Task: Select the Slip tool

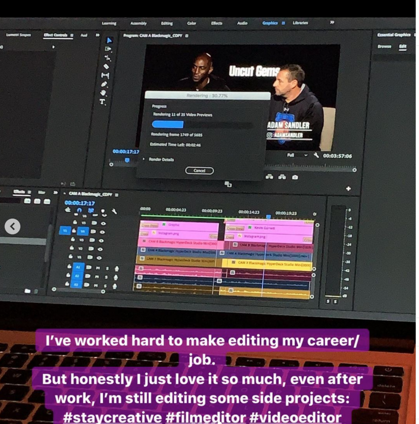Action: click(105, 75)
